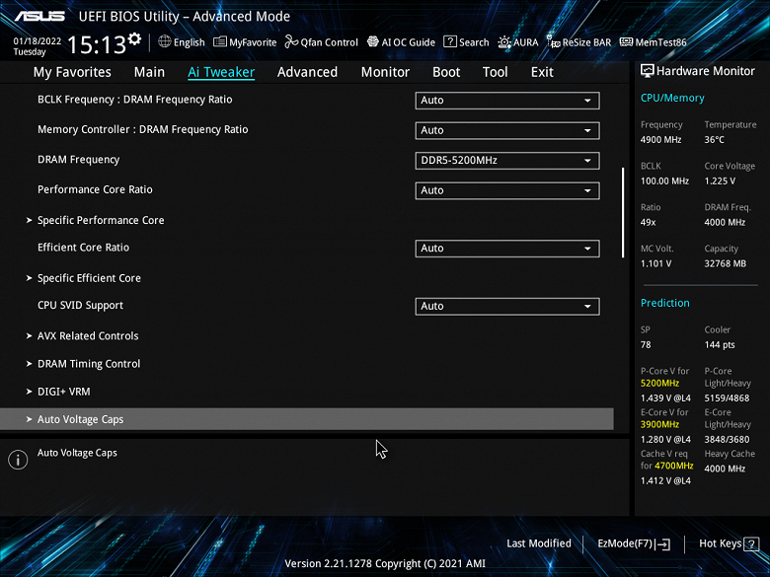
Task: Toggle ReSize BAR icon
Action: tap(554, 42)
